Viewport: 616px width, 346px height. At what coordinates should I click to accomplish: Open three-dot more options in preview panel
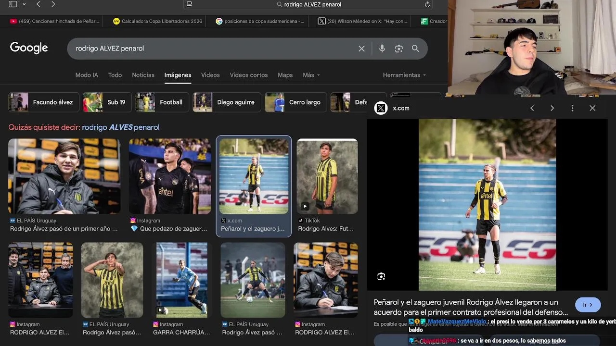[x=572, y=108]
